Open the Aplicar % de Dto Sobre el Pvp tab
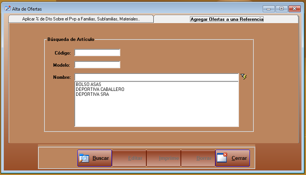 (81, 19)
